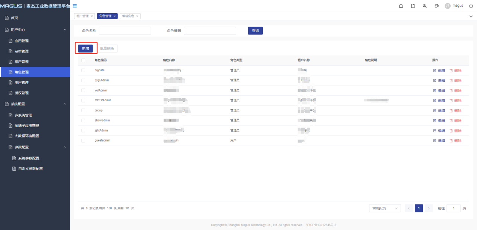Open the theme palette icon

[x=437, y=6]
